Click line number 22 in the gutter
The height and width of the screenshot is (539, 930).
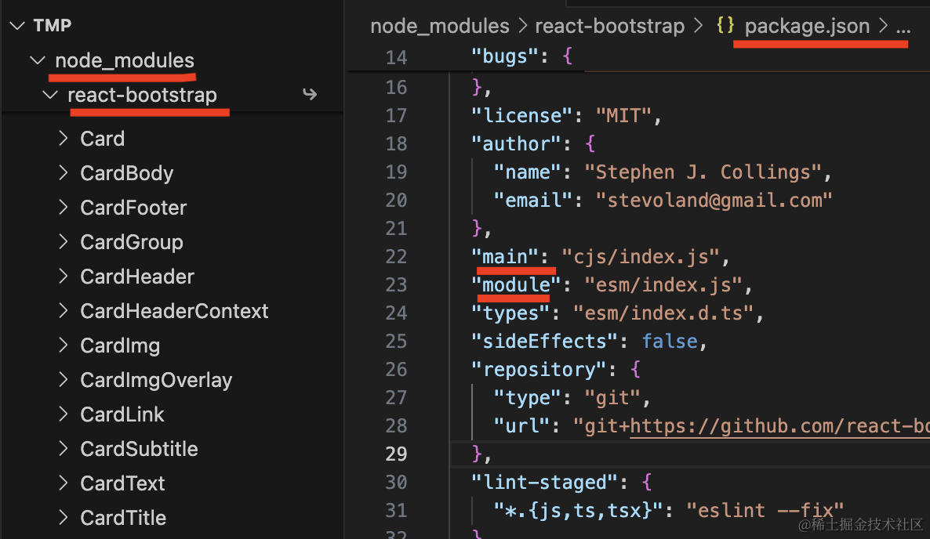click(396, 257)
